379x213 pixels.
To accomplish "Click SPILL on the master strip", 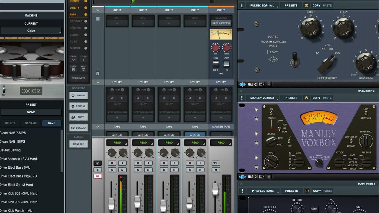I will [216, 163].
